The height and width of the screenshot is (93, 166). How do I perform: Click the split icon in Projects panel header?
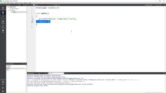coord(24,5)
